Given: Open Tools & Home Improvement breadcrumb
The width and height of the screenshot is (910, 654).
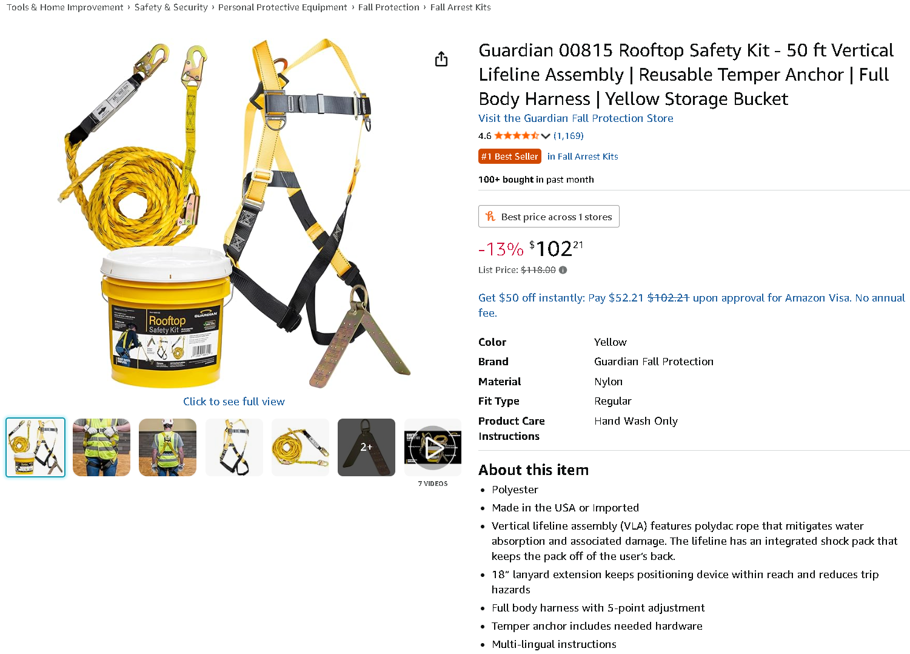Looking at the screenshot, I should (65, 7).
